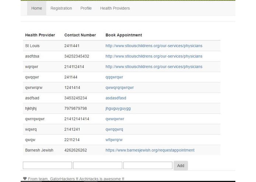Select the number 1241414
This screenshot has width=256, height=182.
72,87
